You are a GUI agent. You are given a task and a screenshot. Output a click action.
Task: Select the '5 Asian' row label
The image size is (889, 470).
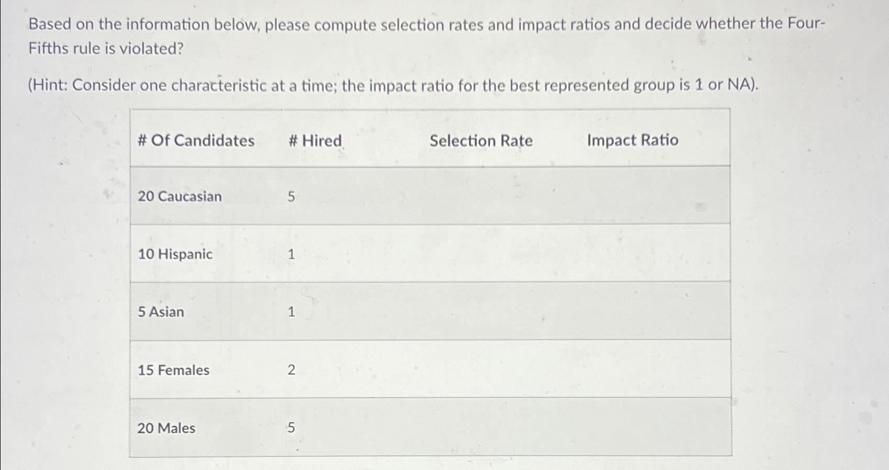[161, 312]
